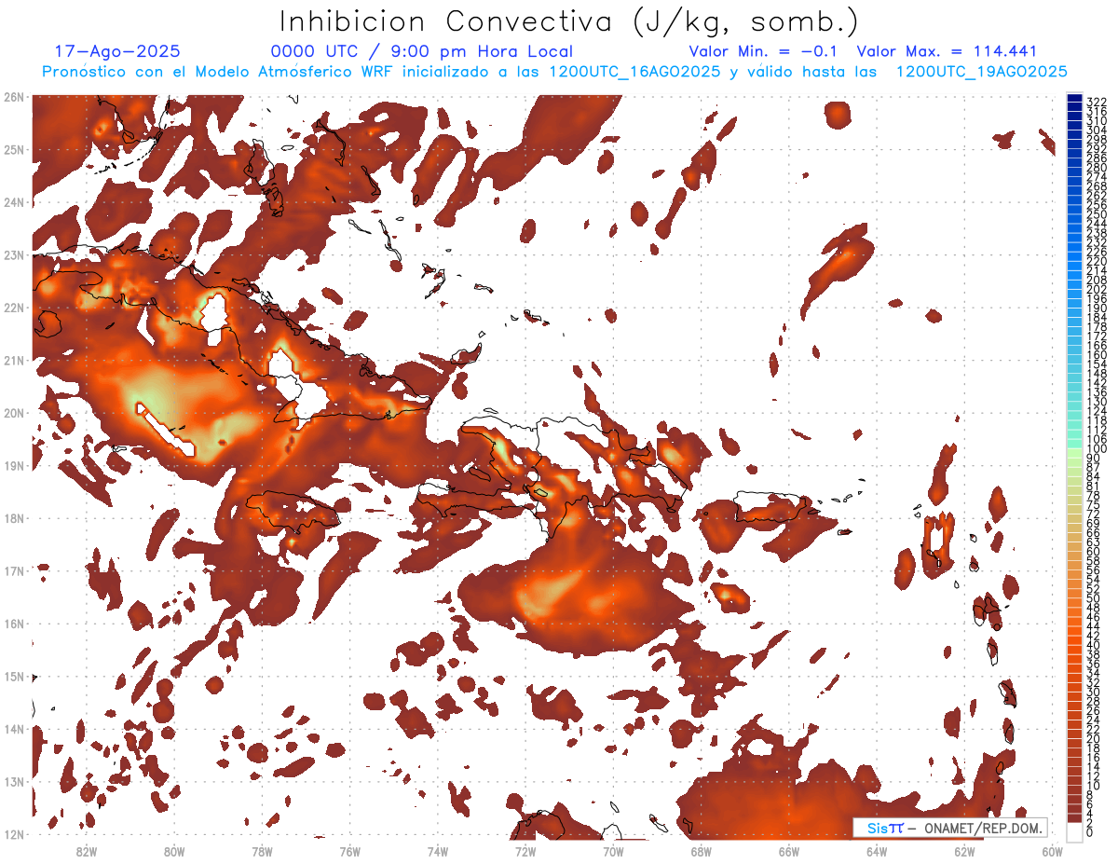Viewport: 1118px width, 864px height.
Task: Click the 22N latitude axis label
Action: (x=13, y=308)
